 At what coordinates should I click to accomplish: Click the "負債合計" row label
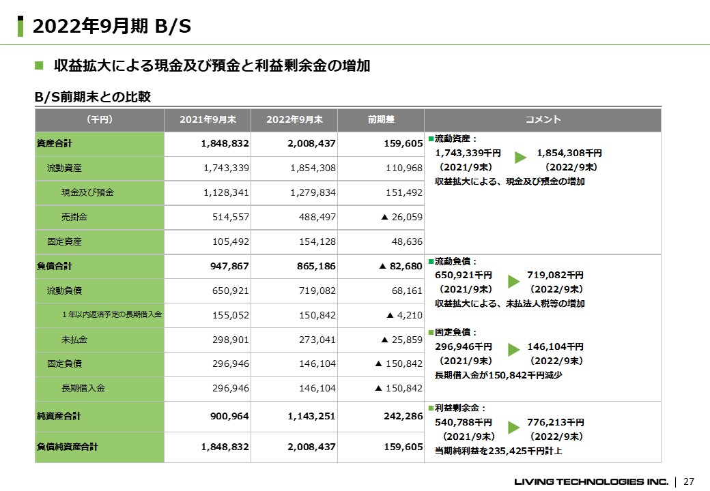click(55, 266)
